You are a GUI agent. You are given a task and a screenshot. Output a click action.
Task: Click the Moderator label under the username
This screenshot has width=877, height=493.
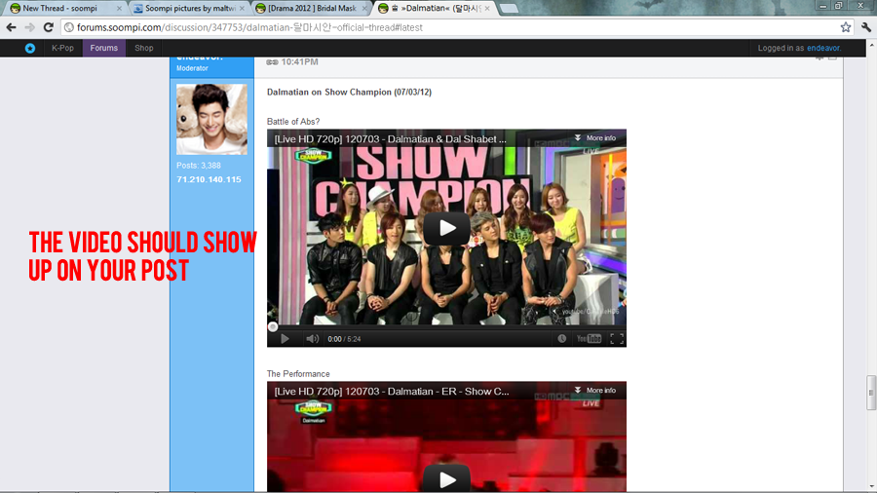coord(192,68)
